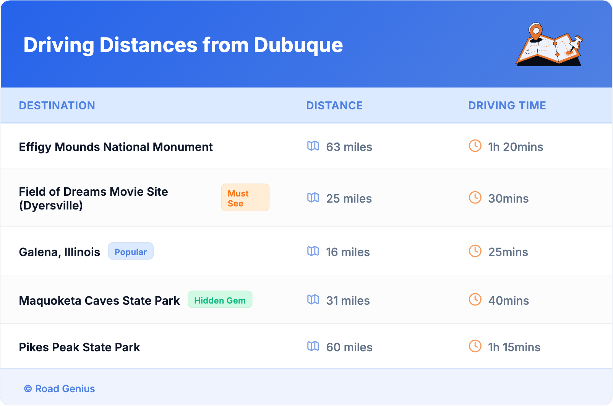This screenshot has height=406, width=613.
Task: Click the clock icon beside 30mins
Action: pos(475,198)
